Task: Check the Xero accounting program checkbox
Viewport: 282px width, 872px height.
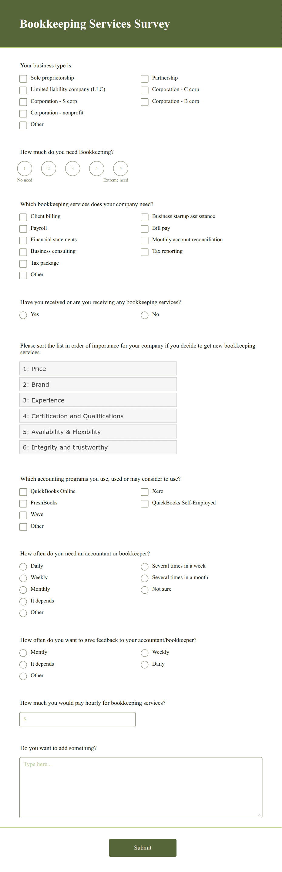Action: 144,491
